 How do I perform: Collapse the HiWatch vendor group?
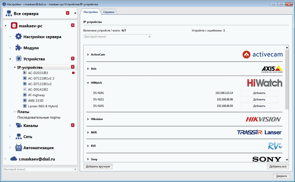[x=88, y=83]
